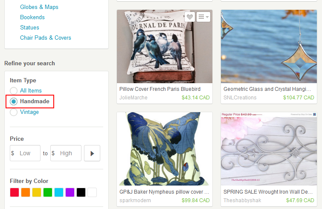The height and width of the screenshot is (209, 322).
Task: Select the Vintage radio button
Action: (x=14, y=112)
